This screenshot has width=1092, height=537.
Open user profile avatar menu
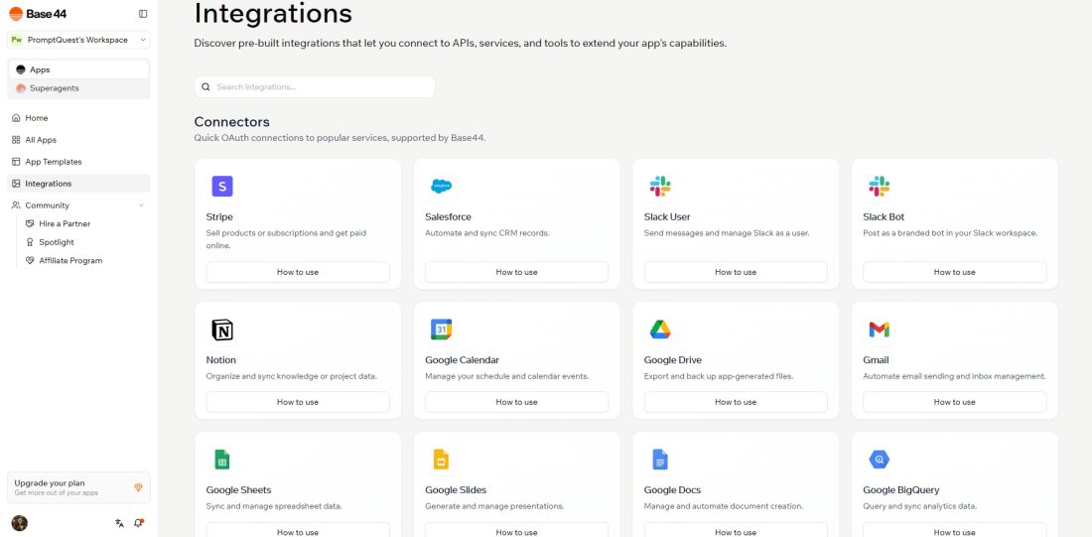pos(19,523)
